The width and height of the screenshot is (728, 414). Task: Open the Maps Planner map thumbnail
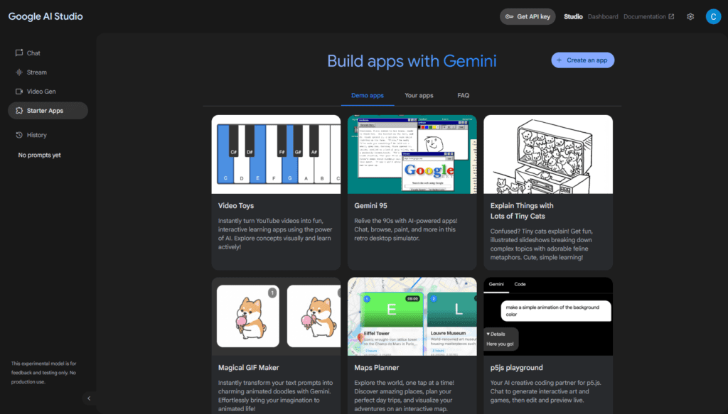pos(412,317)
